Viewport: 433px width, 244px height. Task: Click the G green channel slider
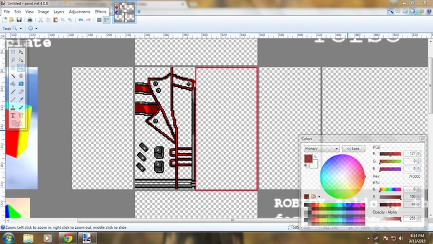tap(390, 161)
